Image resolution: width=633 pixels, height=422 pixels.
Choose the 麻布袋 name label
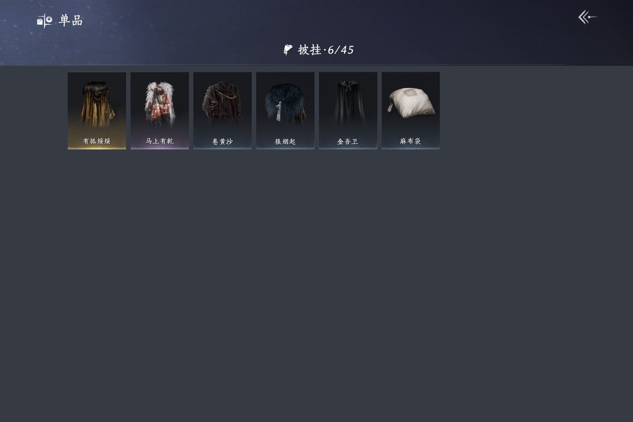tap(410, 141)
